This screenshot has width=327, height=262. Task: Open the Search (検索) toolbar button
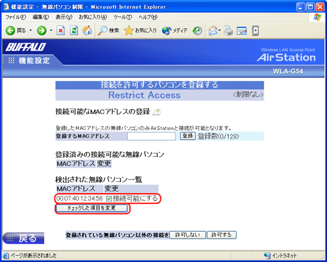108,31
